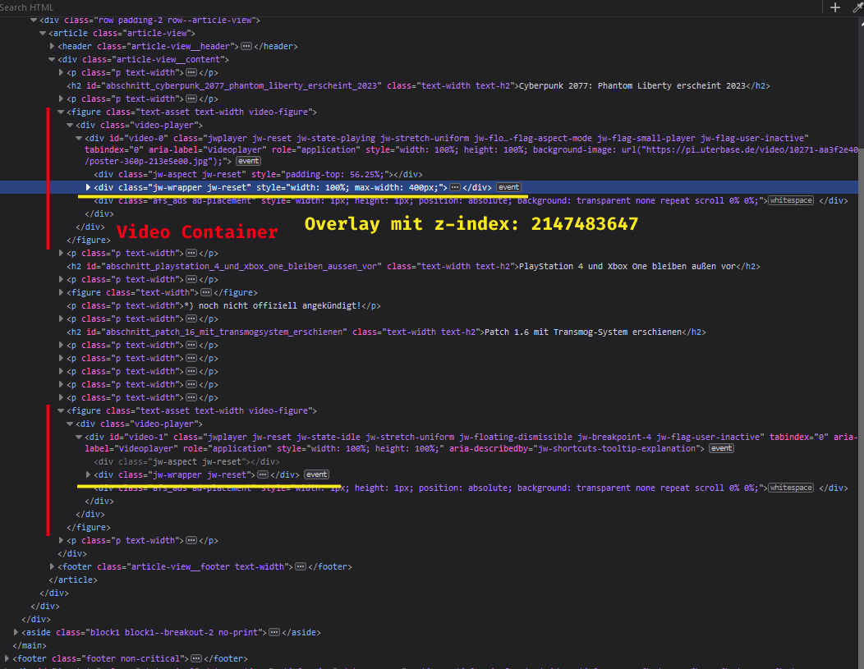Expand the footer non-critical node
864x669 pixels.
pos(7,658)
